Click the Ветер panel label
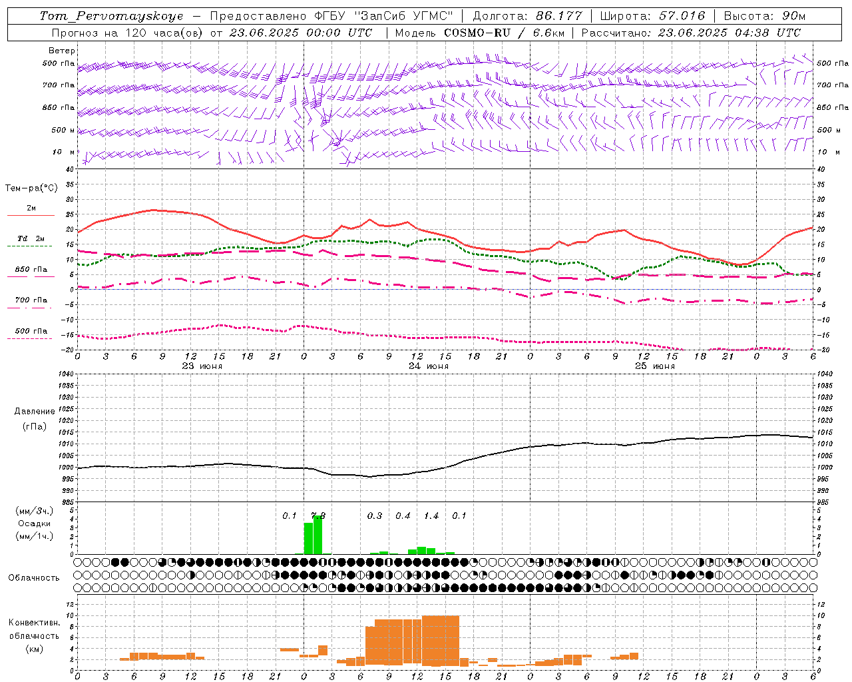 click(x=61, y=51)
